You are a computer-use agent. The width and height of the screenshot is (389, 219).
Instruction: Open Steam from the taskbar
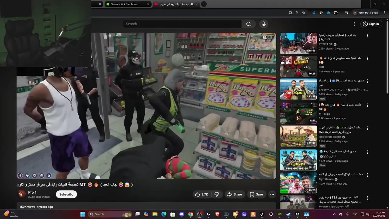[x=288, y=214]
